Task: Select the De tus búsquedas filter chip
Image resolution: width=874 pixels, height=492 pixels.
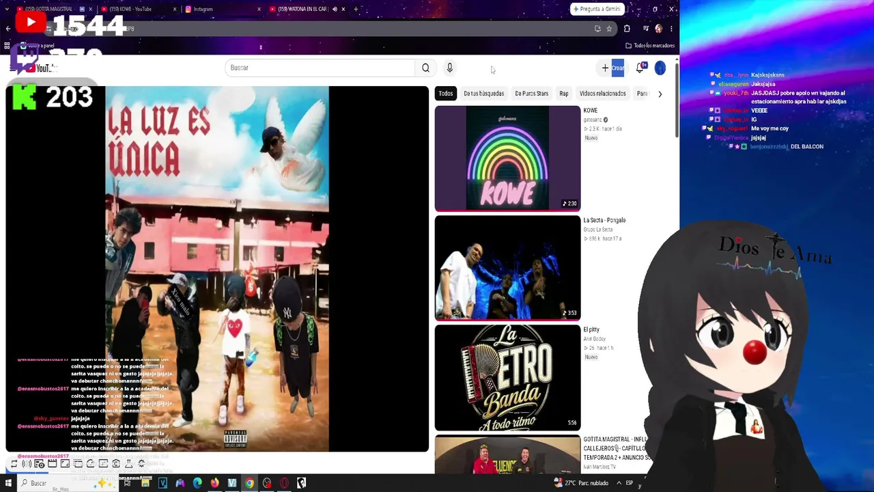Action: (483, 94)
